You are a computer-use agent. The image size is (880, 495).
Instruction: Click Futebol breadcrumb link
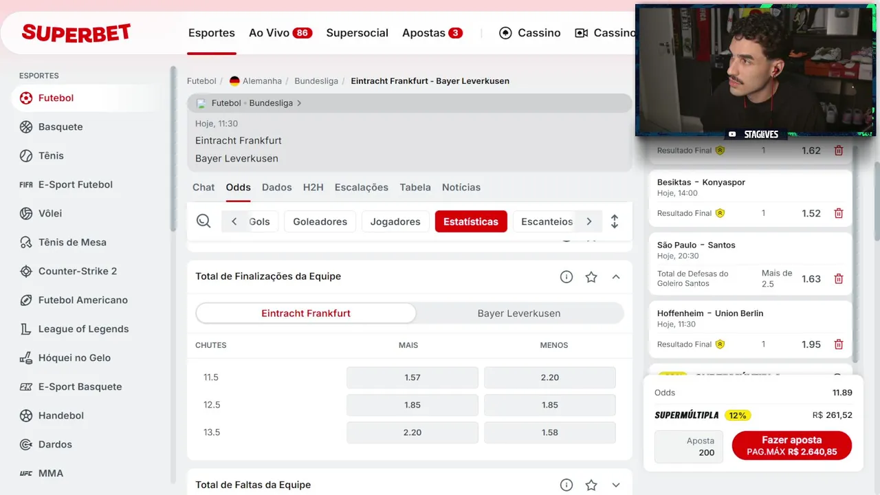click(201, 81)
